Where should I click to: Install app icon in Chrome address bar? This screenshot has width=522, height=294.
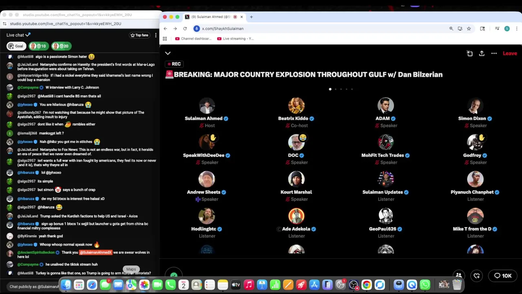click(460, 29)
